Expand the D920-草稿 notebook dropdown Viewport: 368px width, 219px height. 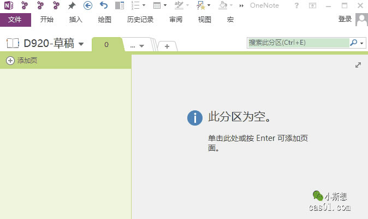coord(81,44)
